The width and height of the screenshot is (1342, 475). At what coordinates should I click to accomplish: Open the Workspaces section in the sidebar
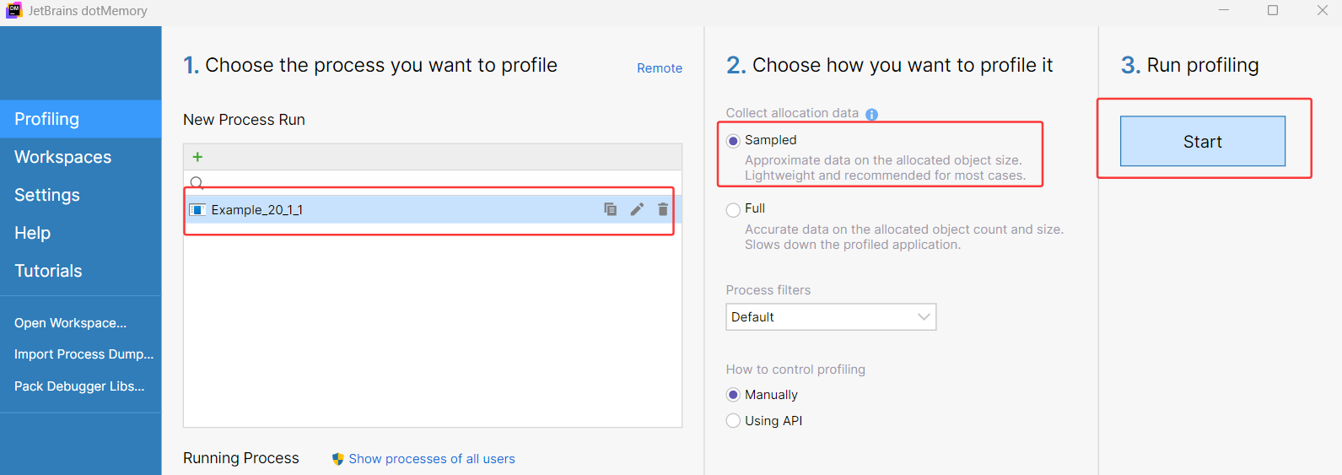(63, 157)
